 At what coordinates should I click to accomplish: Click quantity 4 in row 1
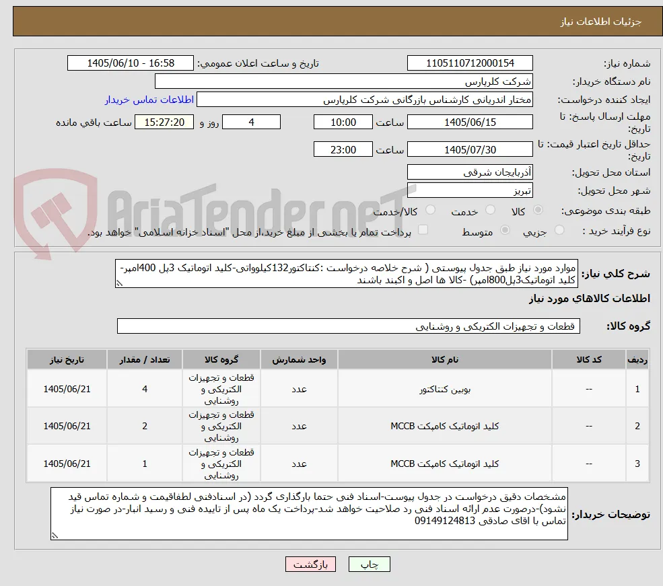(x=145, y=389)
